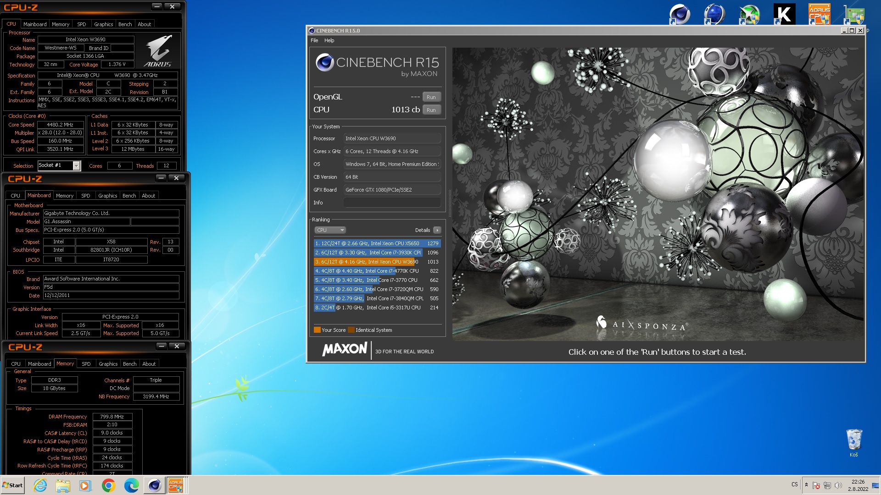The image size is (881, 495).
Task: Select ranking row Intel Core i7-3930K
Action: [x=377, y=253]
